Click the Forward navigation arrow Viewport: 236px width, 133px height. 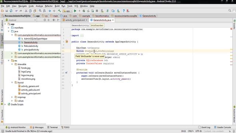(x=54, y=11)
